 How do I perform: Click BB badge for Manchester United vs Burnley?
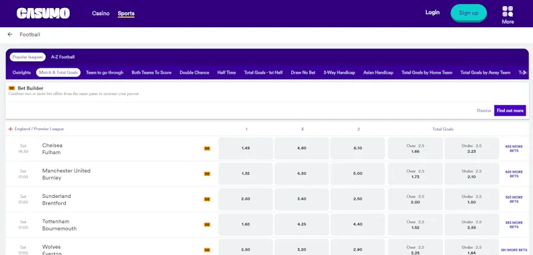207,174
